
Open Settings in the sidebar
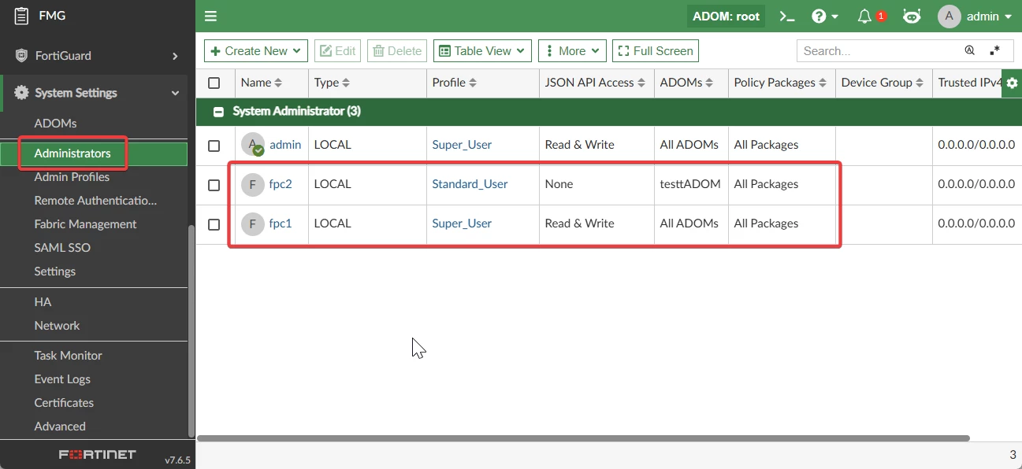(55, 271)
